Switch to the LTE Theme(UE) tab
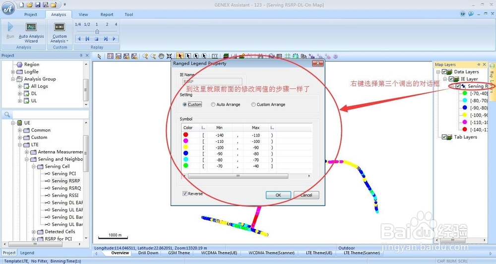 tap(319, 253)
